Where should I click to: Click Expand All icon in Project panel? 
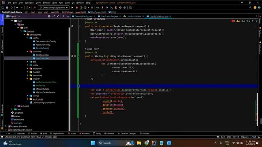(x=54, y=16)
